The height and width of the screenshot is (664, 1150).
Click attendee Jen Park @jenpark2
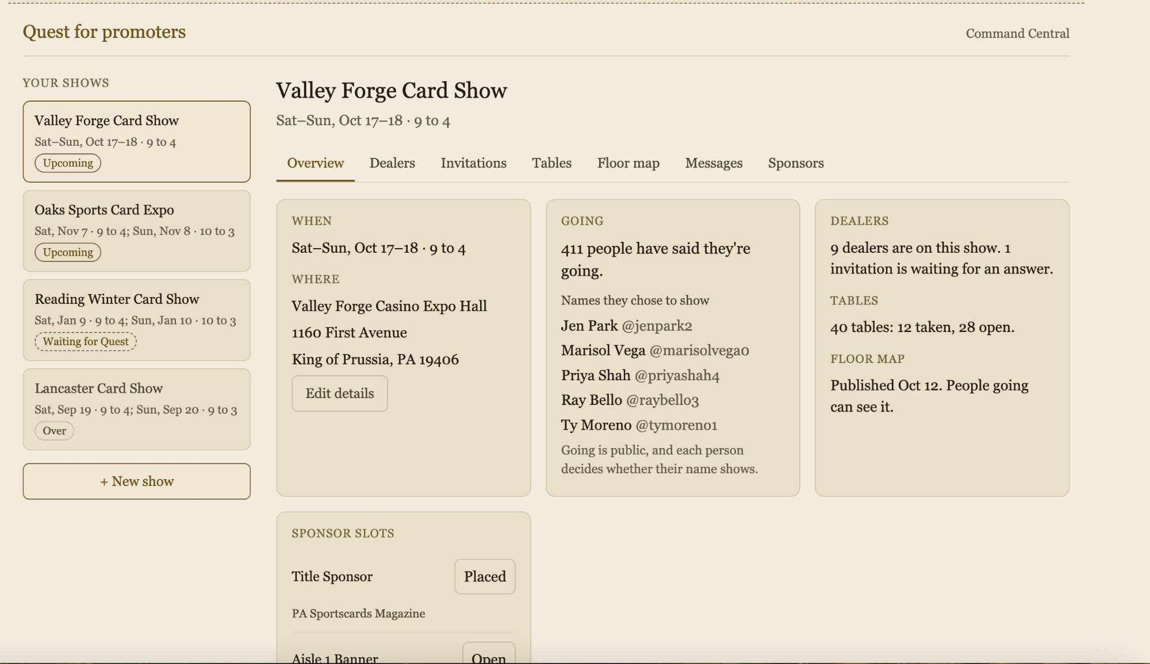click(x=626, y=326)
